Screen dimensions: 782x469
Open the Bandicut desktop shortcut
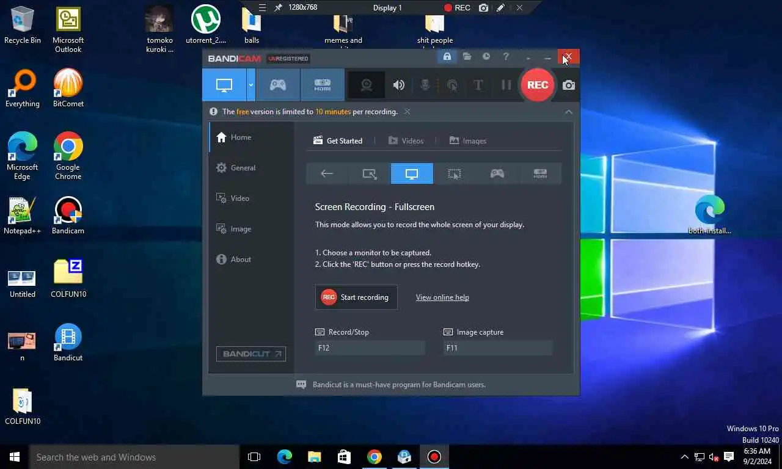(x=68, y=343)
